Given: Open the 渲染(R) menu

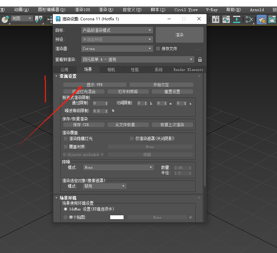Looking at the screenshot, I should tap(106, 10).
